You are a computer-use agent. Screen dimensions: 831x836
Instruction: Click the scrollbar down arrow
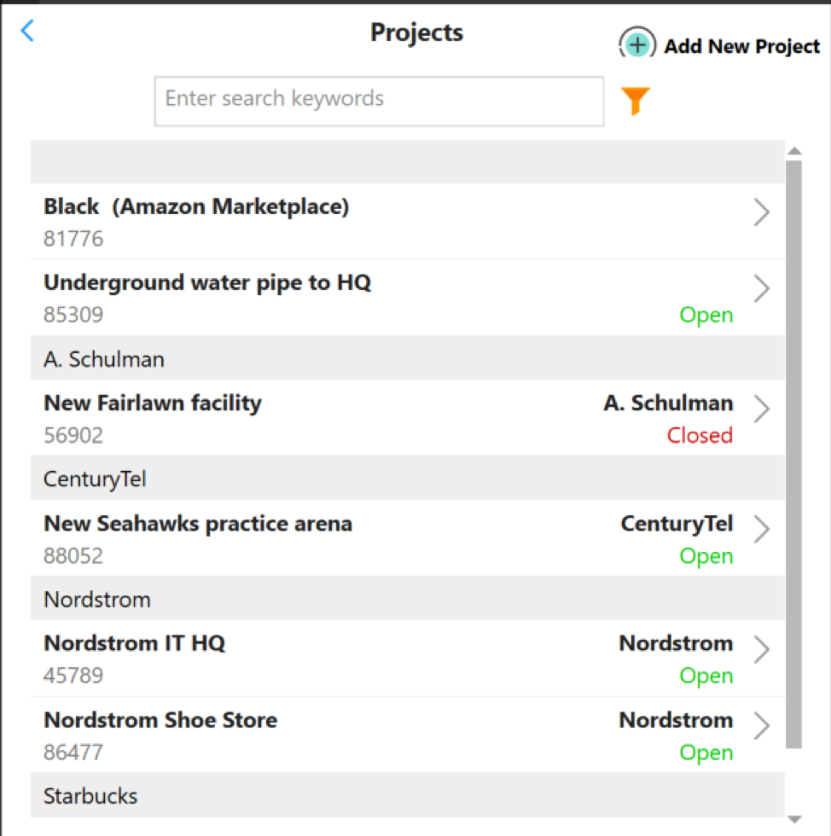point(794,820)
